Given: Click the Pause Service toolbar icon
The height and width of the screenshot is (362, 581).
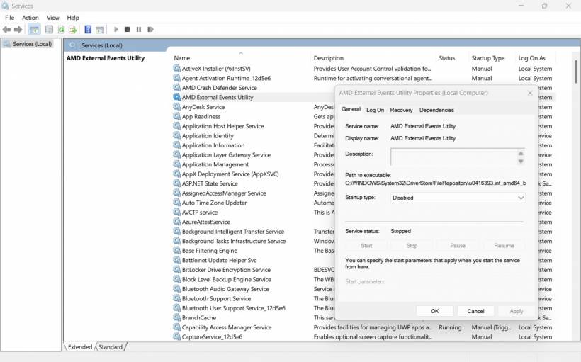Looking at the screenshot, I should tap(139, 29).
